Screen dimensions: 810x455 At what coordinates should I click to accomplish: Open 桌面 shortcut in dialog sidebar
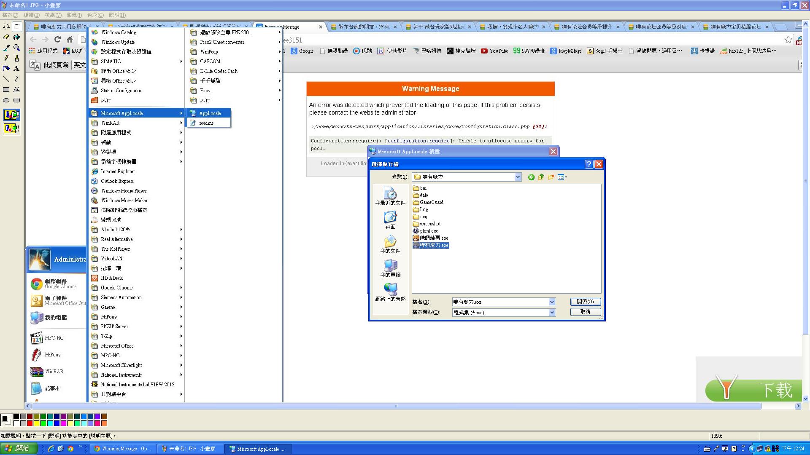(390, 220)
